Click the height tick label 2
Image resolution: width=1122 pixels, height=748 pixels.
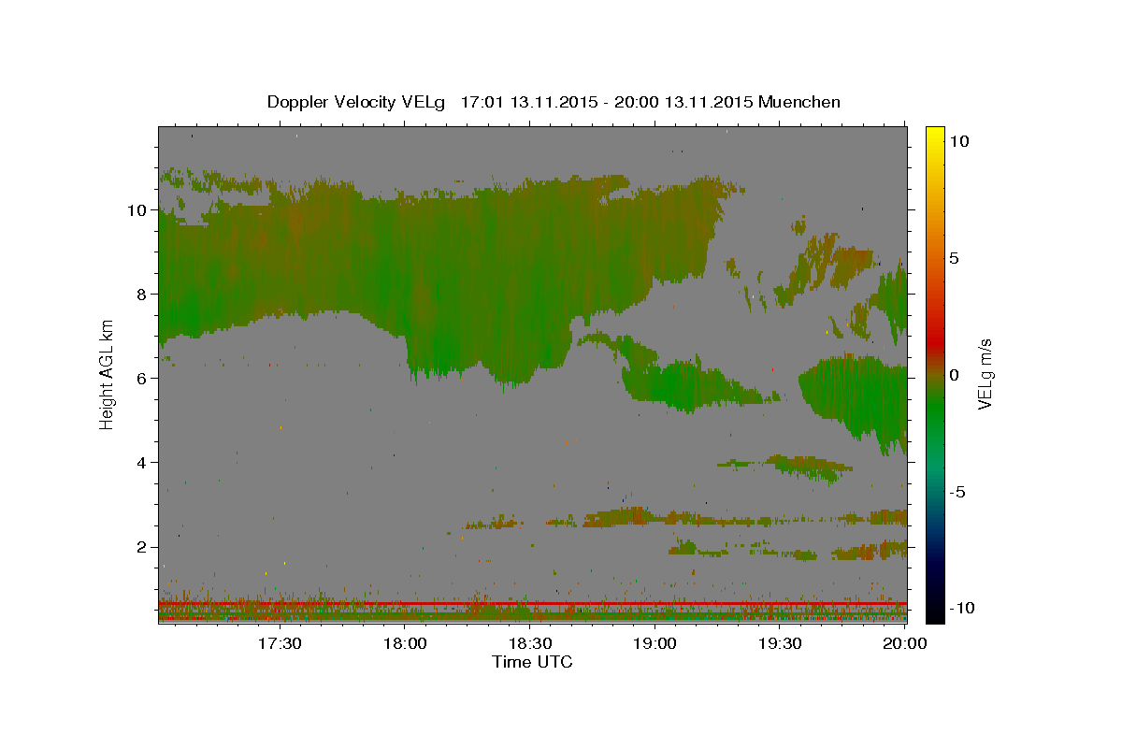(x=142, y=547)
